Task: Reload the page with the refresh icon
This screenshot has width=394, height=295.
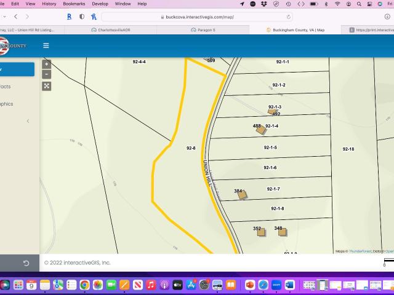Action: pyautogui.click(x=289, y=17)
